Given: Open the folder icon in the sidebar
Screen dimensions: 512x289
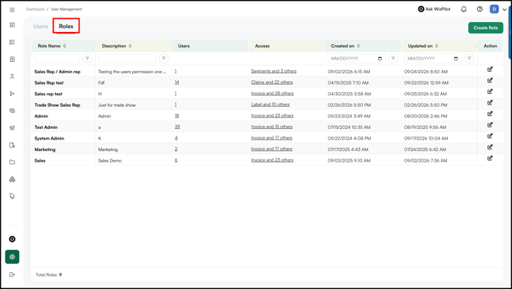Looking at the screenshot, I should click(x=12, y=162).
